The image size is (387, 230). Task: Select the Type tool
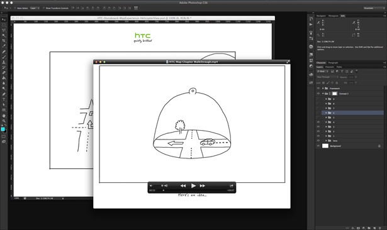[x=4, y=99]
